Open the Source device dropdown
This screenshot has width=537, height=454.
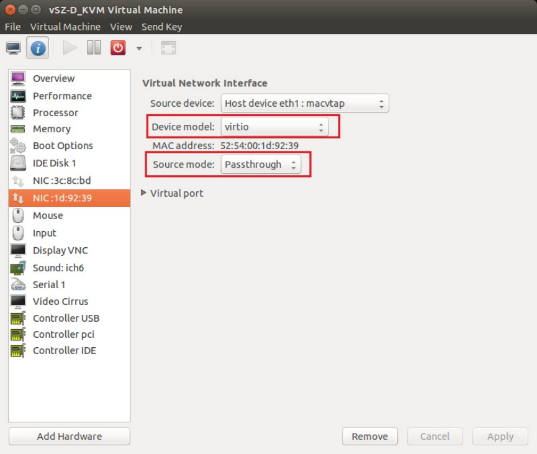point(304,104)
